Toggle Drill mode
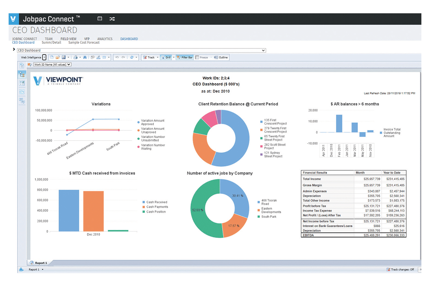The image size is (430, 287). pos(166,57)
